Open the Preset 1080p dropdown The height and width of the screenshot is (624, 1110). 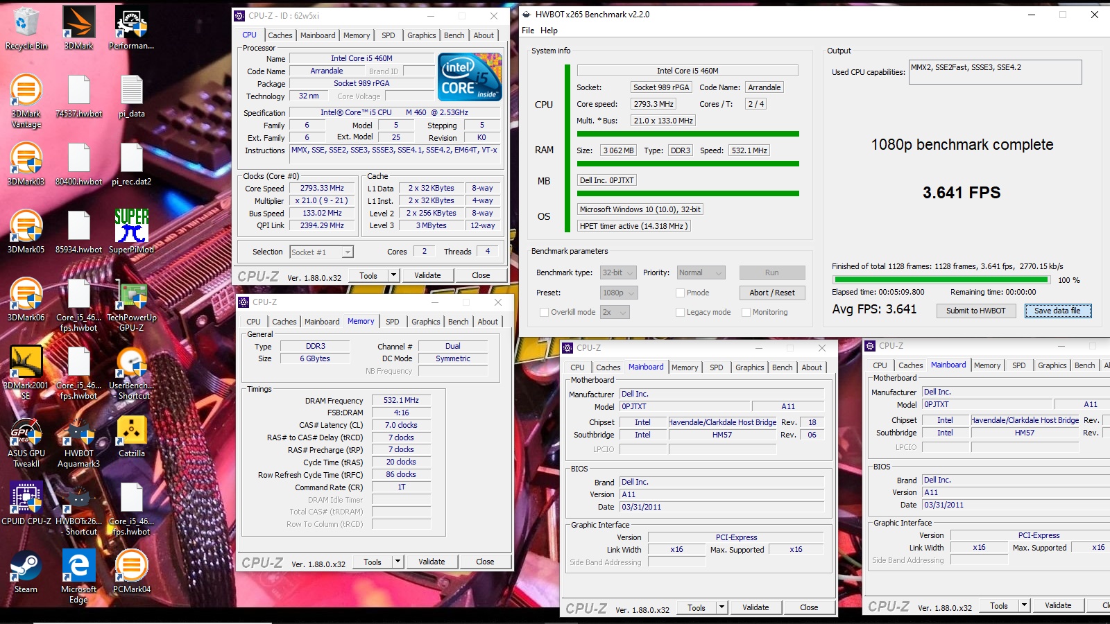click(618, 293)
